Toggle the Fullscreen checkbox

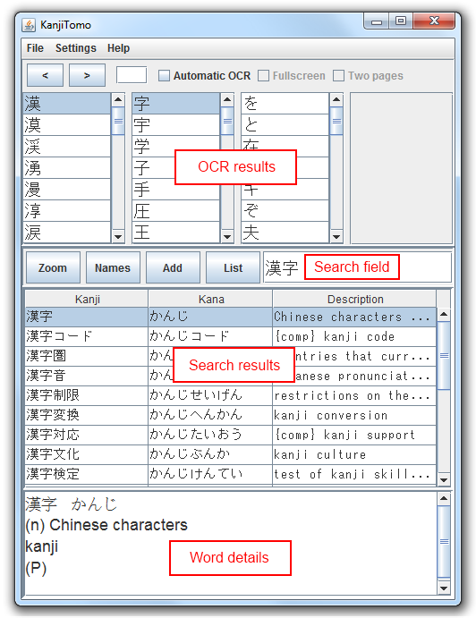pyautogui.click(x=263, y=76)
